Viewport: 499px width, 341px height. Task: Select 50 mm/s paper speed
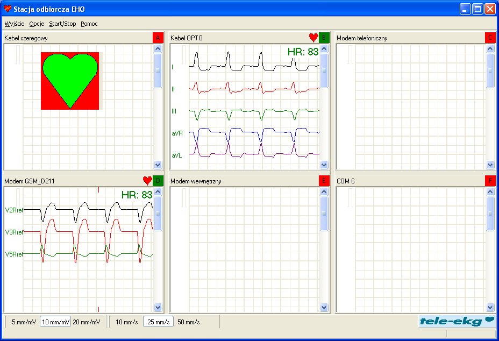[189, 322]
